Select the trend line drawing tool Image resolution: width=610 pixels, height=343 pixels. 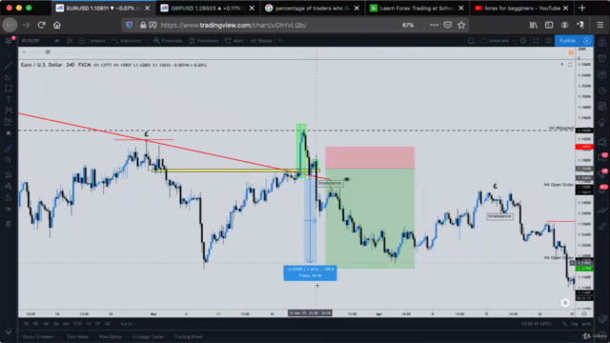coord(9,66)
